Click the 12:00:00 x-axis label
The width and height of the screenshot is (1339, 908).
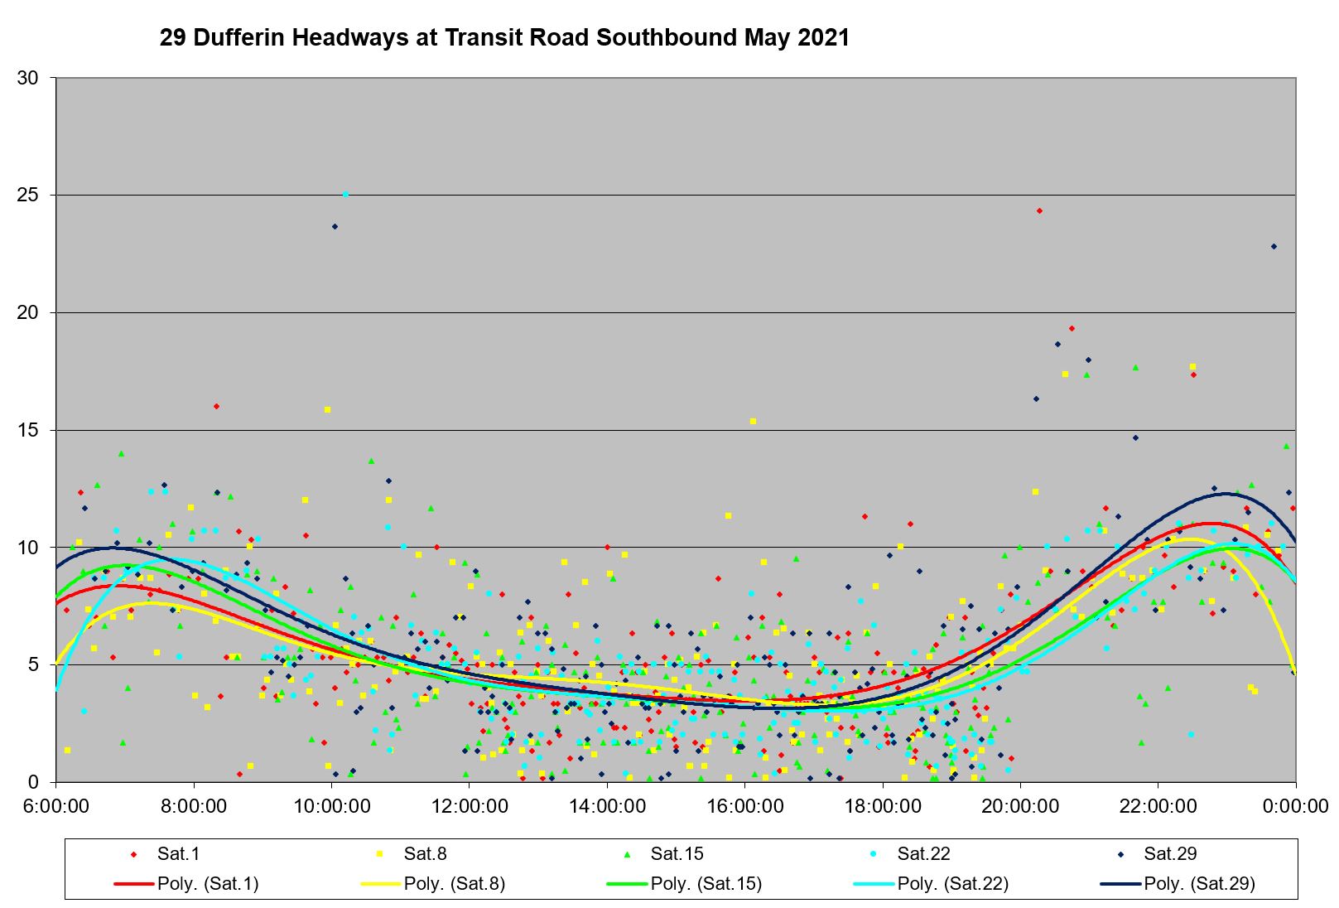click(x=469, y=806)
